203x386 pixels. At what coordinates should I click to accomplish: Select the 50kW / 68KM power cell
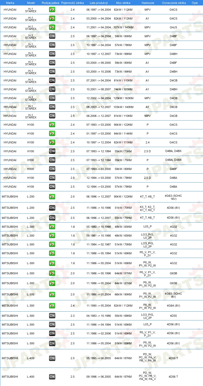(123, 316)
